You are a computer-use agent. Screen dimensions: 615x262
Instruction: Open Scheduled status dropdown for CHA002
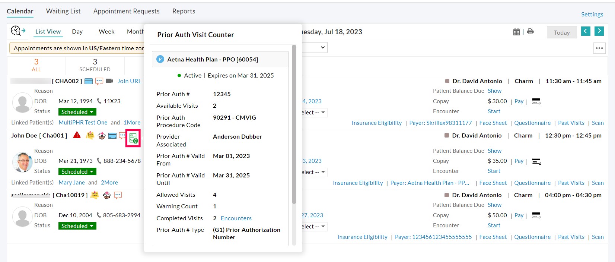77,112
